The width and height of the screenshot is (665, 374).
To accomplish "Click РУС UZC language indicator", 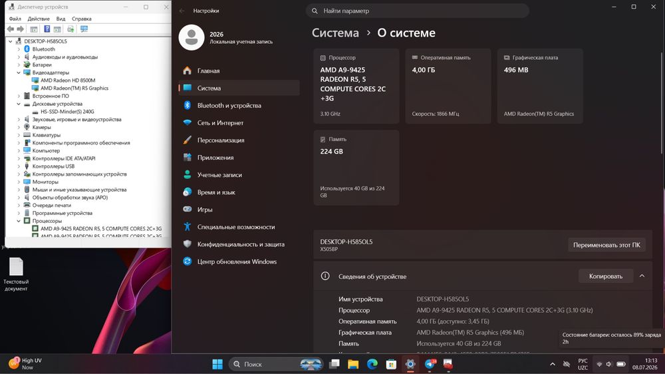I will 583,364.
